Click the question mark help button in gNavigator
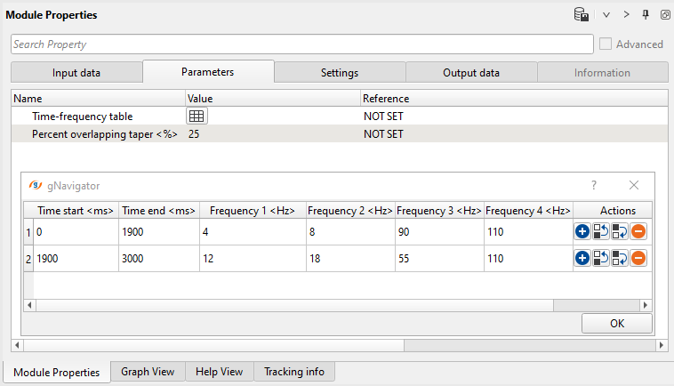The width and height of the screenshot is (674, 386). (594, 185)
